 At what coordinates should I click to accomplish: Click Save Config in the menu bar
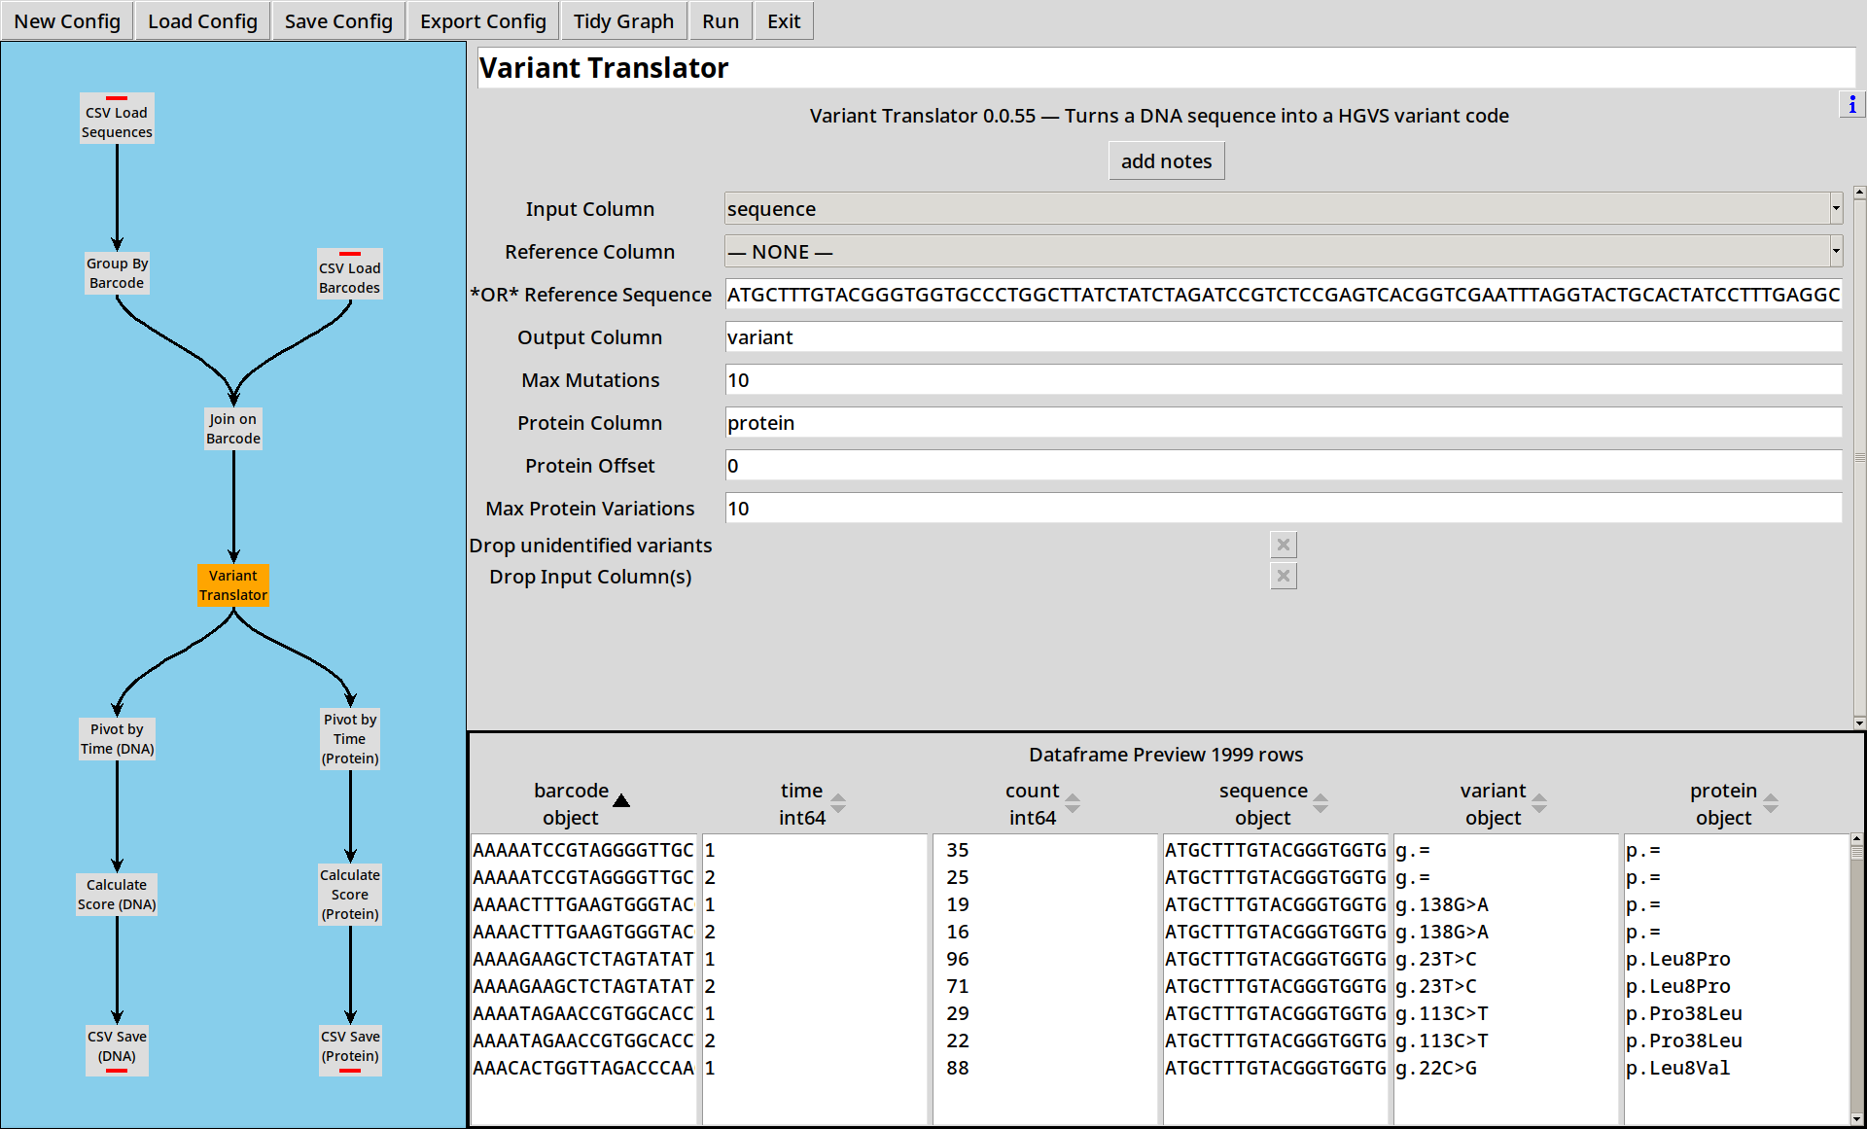click(x=338, y=21)
